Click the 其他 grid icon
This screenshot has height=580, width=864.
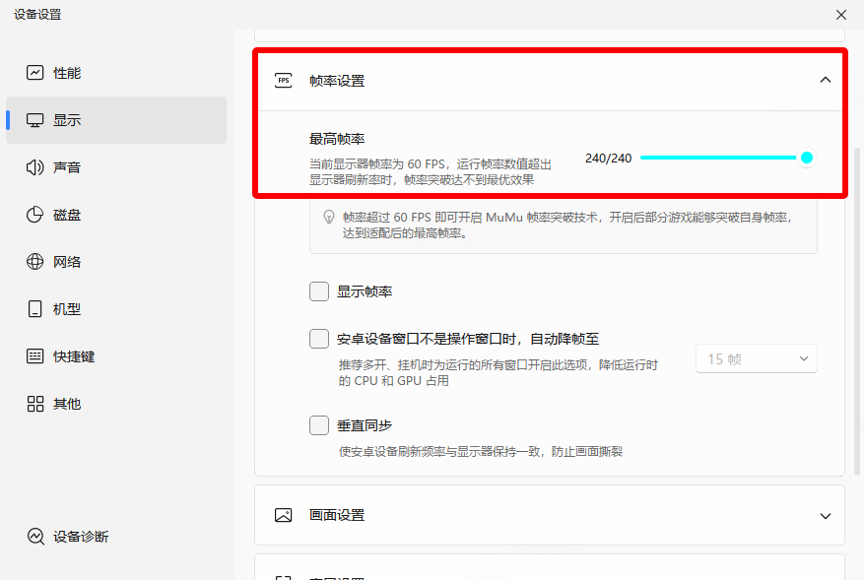point(35,404)
